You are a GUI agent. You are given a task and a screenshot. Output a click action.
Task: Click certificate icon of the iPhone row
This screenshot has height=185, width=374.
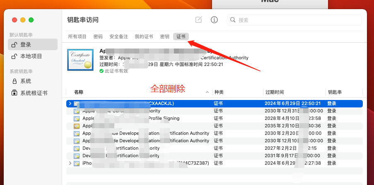click(x=77, y=163)
